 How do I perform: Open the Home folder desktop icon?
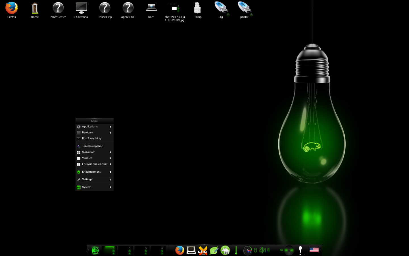pos(35,8)
